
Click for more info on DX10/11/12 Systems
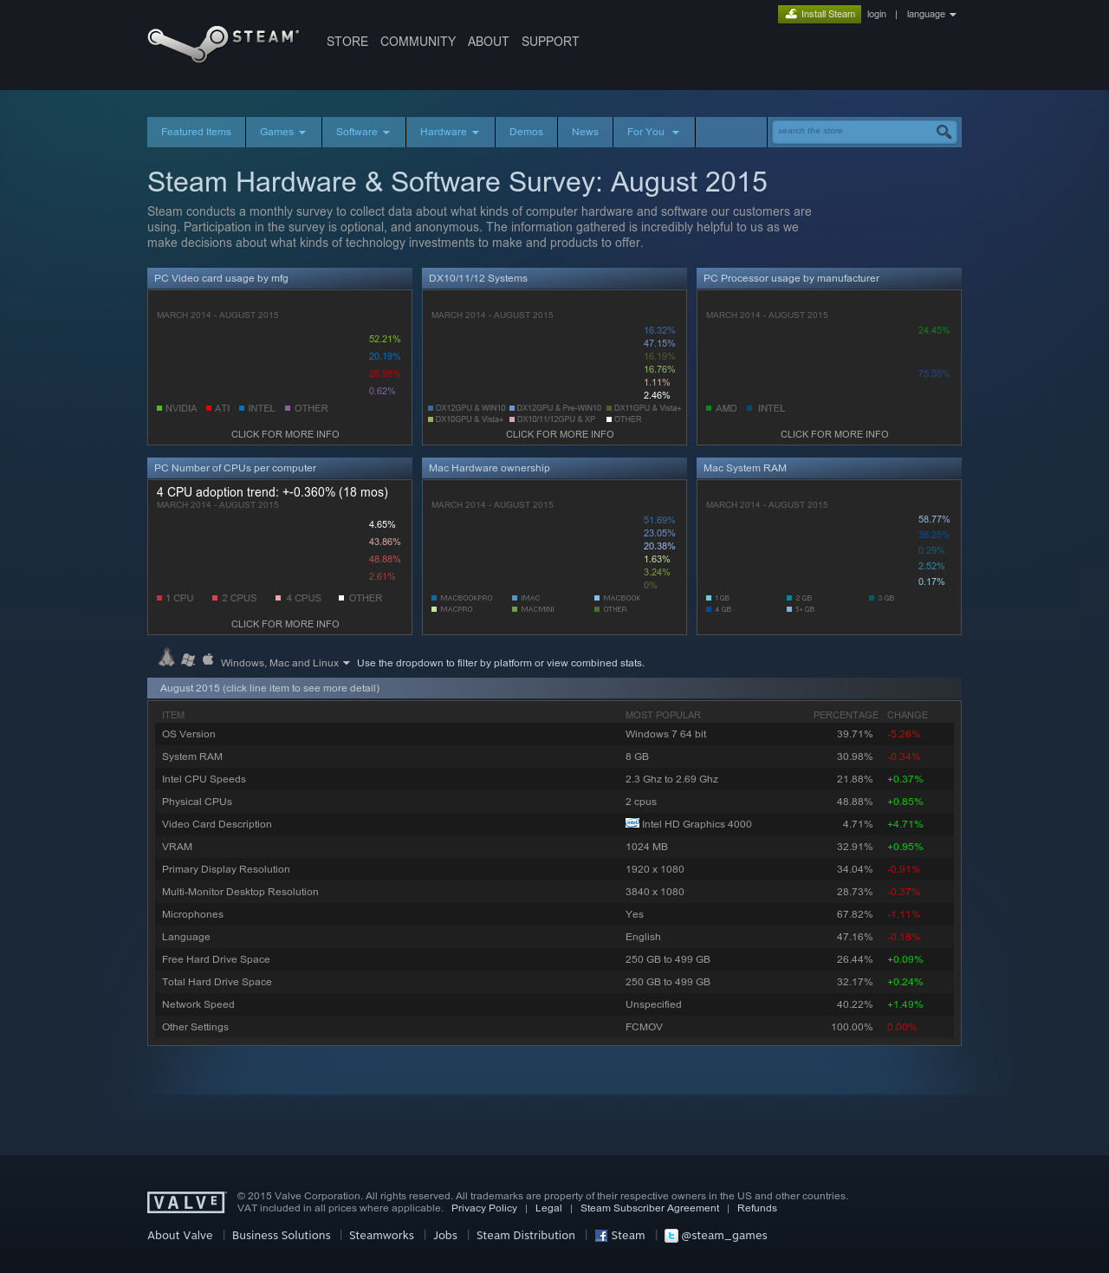click(x=560, y=434)
